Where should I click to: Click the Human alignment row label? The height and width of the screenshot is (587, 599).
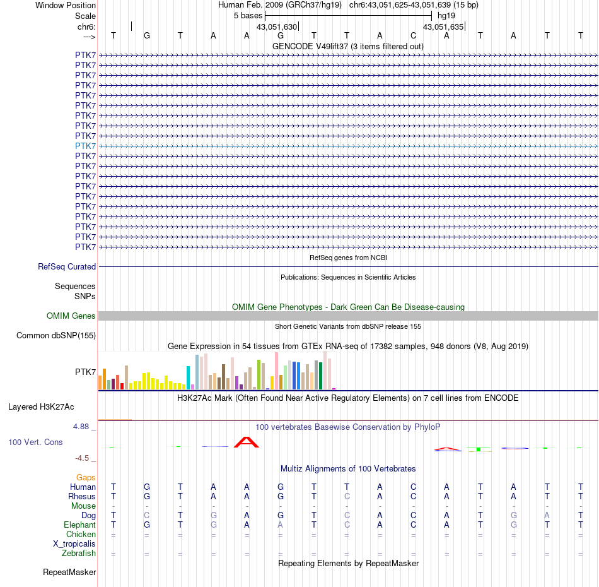point(83,487)
